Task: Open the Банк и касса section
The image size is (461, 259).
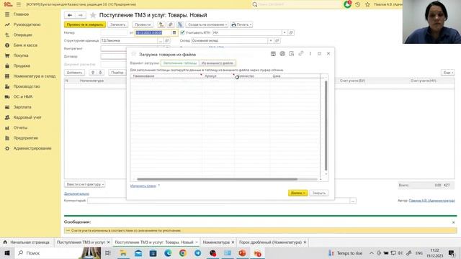Action: (25, 45)
